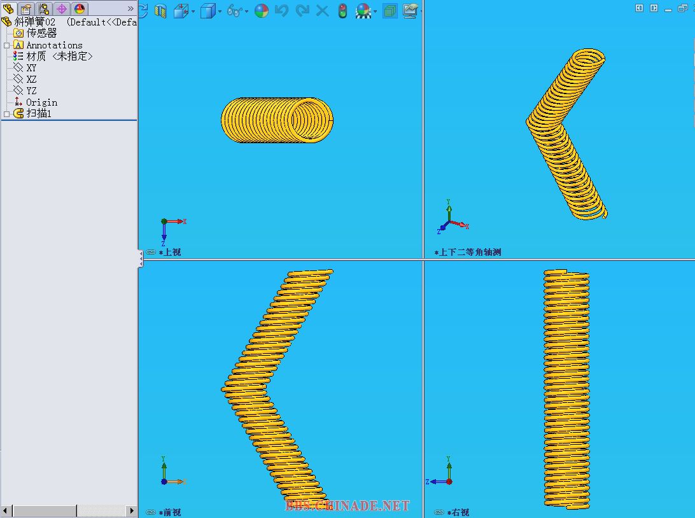Switch to the PropertyManager tab

26,9
